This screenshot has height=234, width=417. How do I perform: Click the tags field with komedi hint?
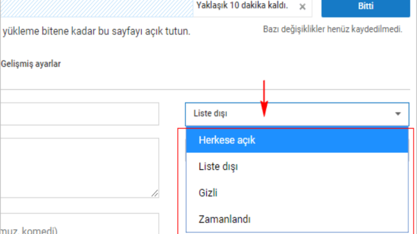coord(79,224)
